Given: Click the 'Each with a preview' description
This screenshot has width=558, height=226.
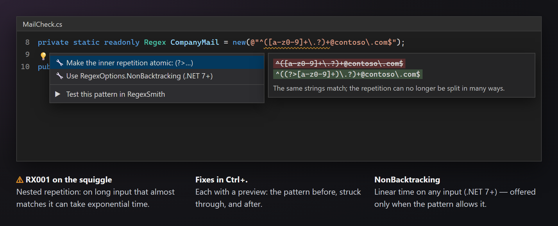Looking at the screenshot, I should pyautogui.click(x=278, y=198).
